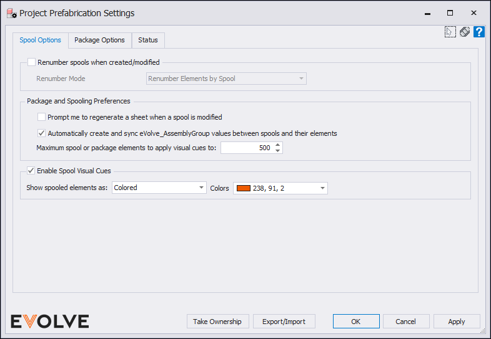Click the eraser-like icon beside help
This screenshot has height=339, width=491.
coord(465,32)
